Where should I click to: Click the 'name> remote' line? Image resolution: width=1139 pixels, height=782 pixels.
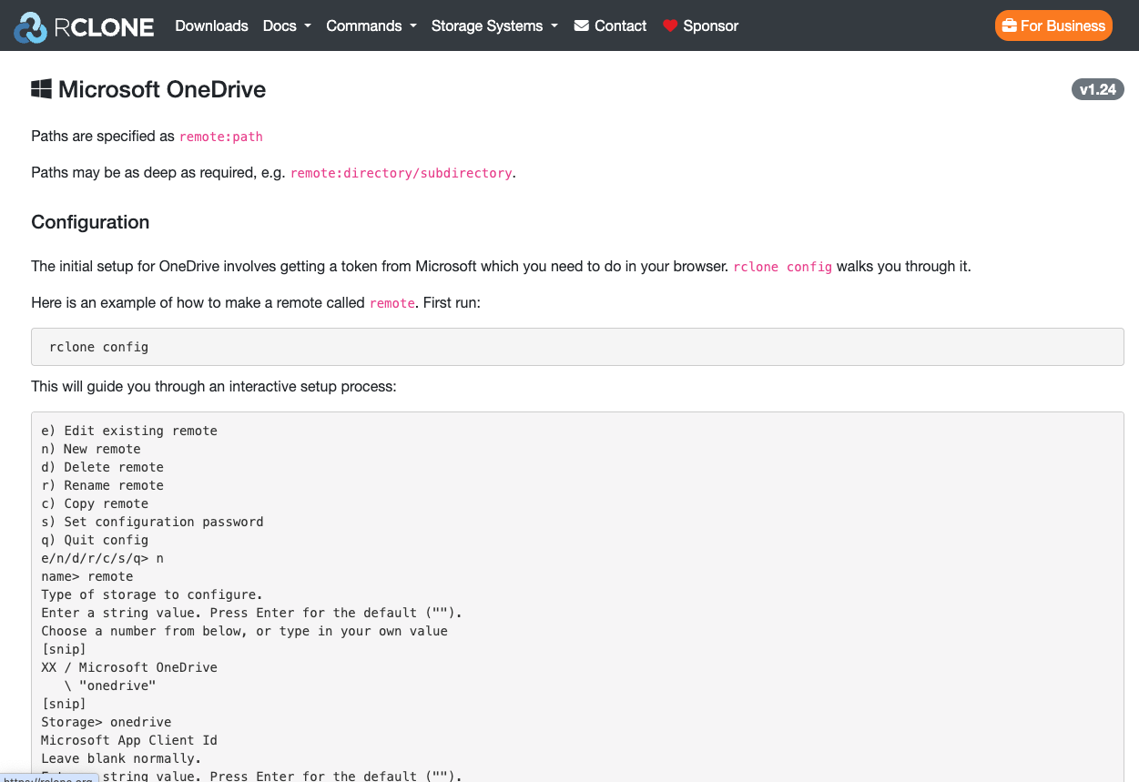(87, 576)
